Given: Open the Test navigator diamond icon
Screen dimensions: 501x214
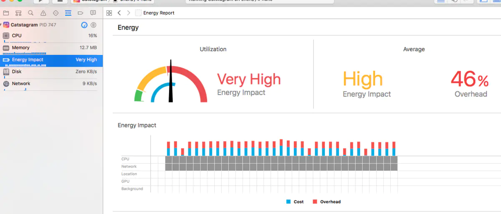Looking at the screenshot, I should [x=56, y=13].
